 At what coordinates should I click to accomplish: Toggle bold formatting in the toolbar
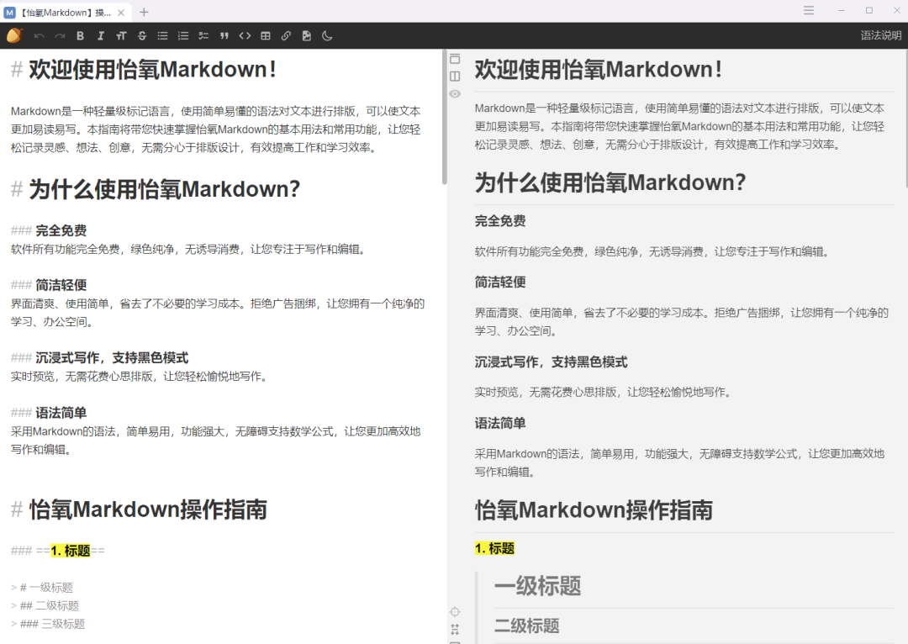click(x=80, y=35)
